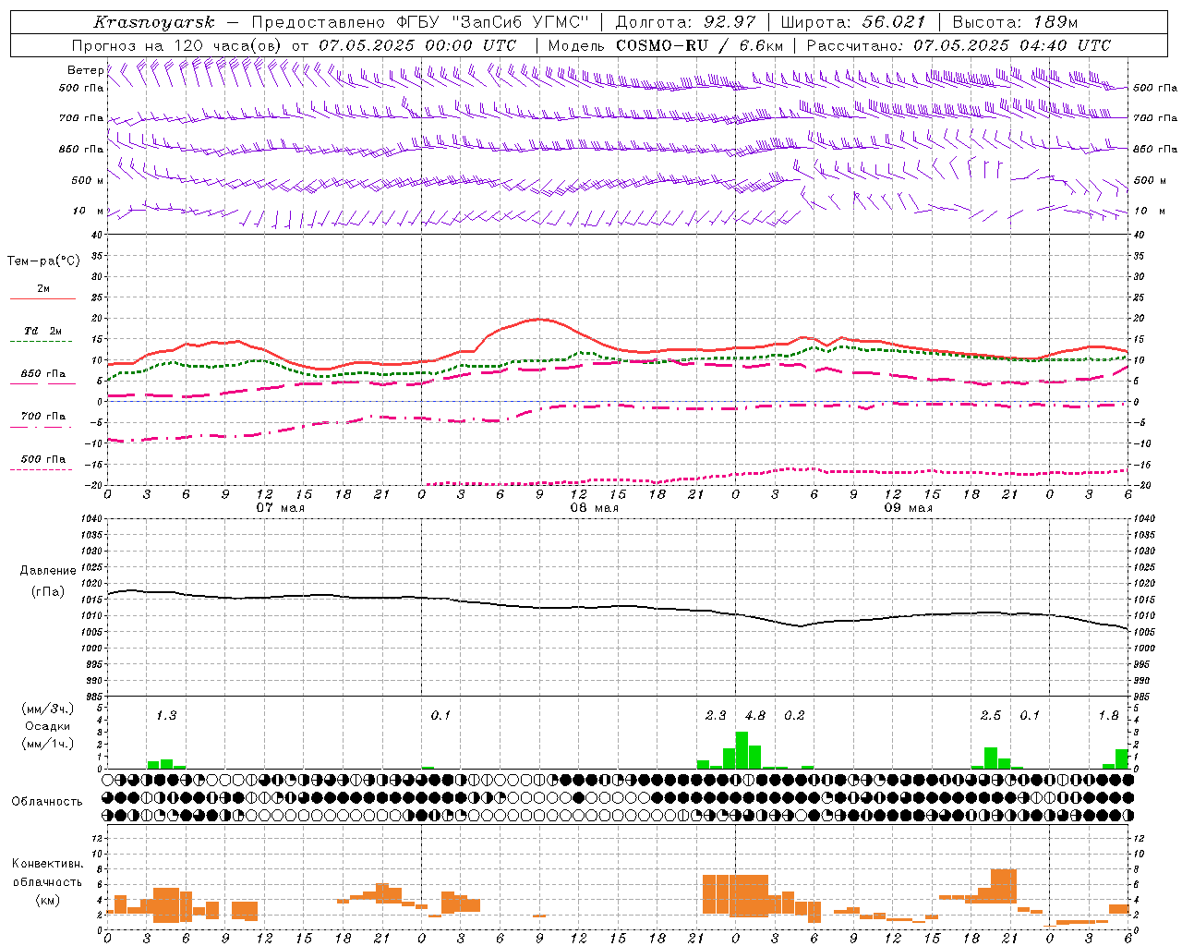Click the 'Прогноз на 120 часа(ов)' forecast text

177,45
